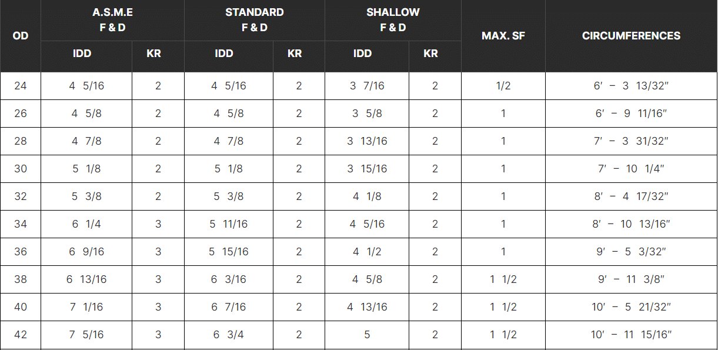The height and width of the screenshot is (350, 718).
Task: Click the CIRCUMFERENCES column header
Action: (x=632, y=36)
